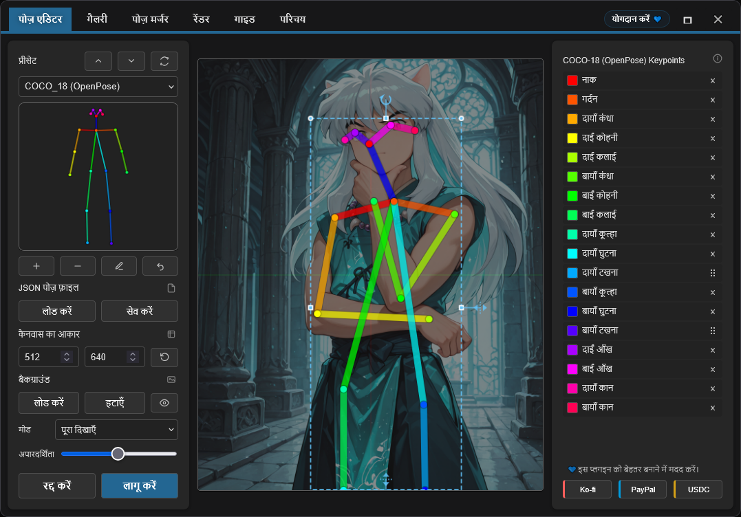The width and height of the screenshot is (741, 517).
Task: Remove the दायाँ घुटना keypoint
Action: pos(713,254)
